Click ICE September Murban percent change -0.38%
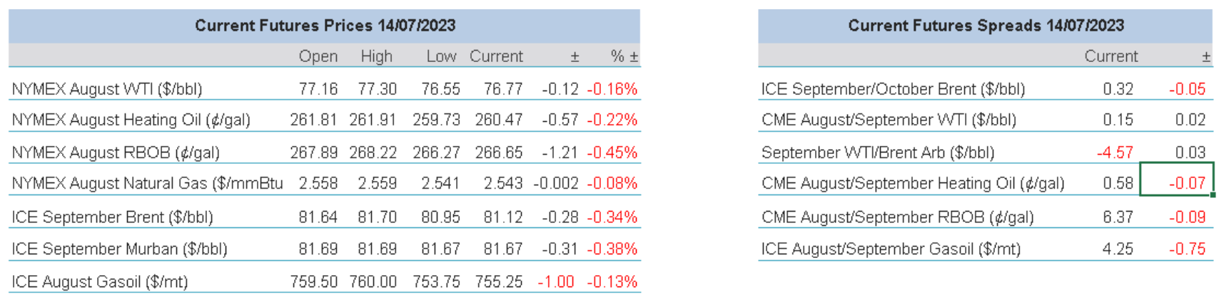 coord(612,249)
